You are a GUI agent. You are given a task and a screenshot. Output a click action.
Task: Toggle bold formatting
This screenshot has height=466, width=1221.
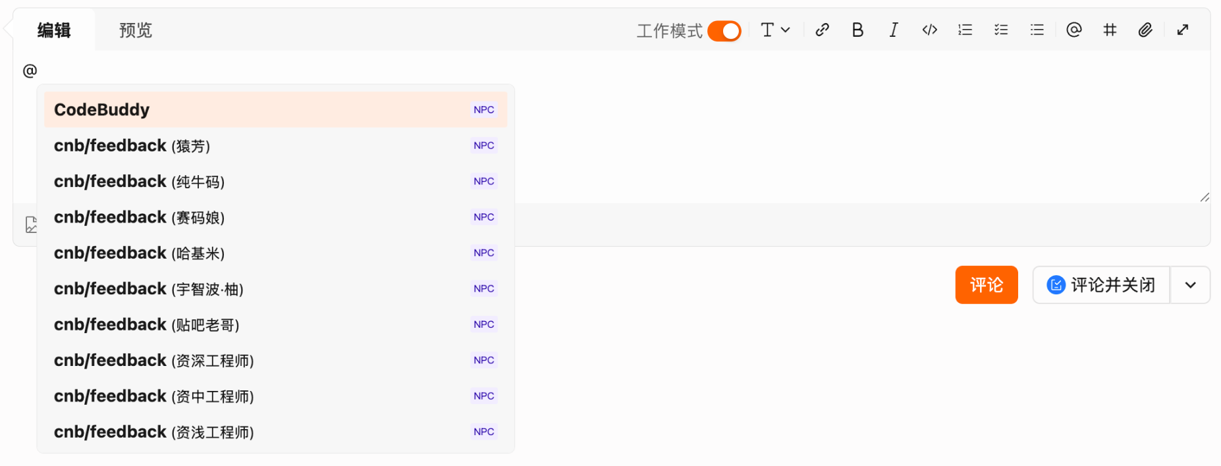(x=857, y=30)
